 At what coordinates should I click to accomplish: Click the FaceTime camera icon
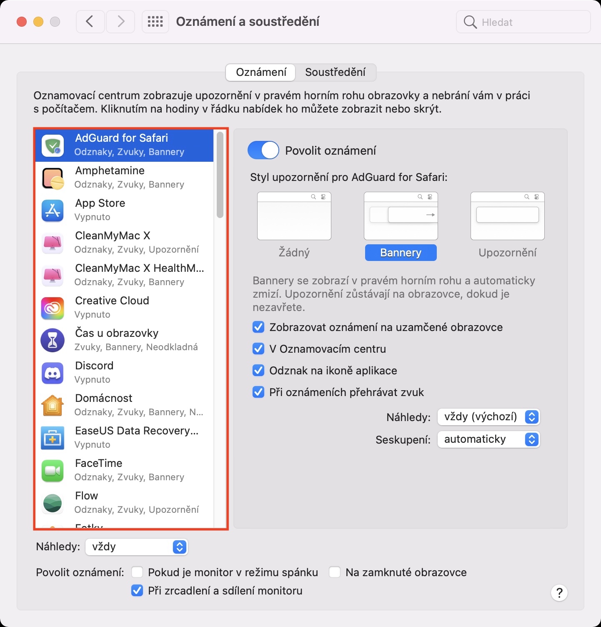point(53,471)
